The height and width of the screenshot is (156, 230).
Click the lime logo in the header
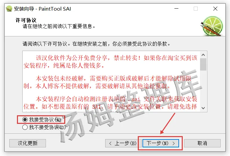point(212,26)
